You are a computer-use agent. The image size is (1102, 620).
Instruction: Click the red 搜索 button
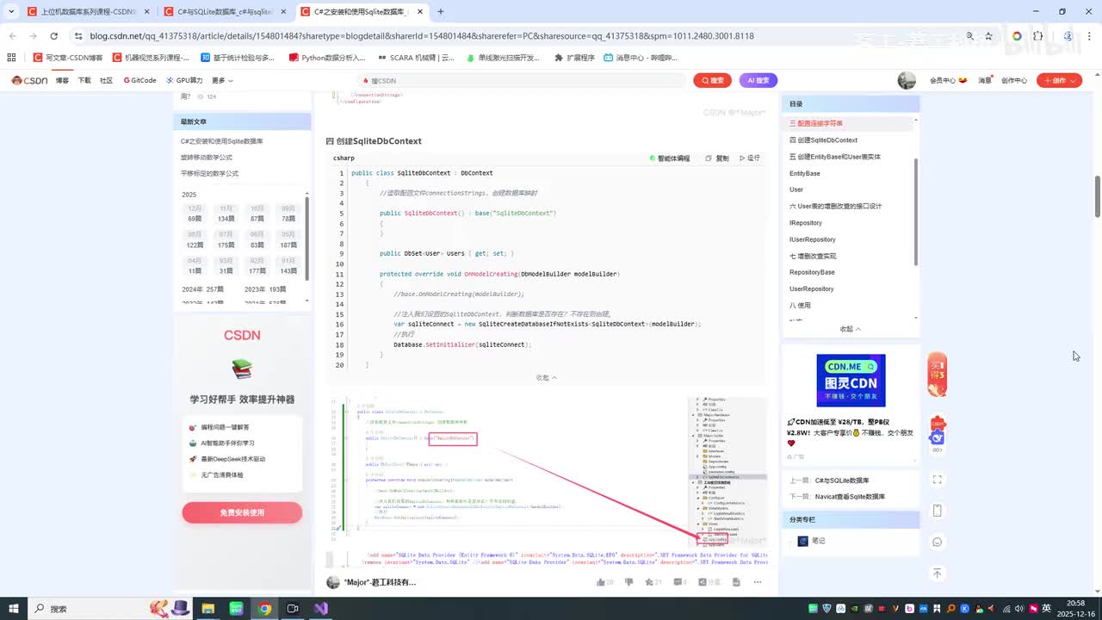712,80
